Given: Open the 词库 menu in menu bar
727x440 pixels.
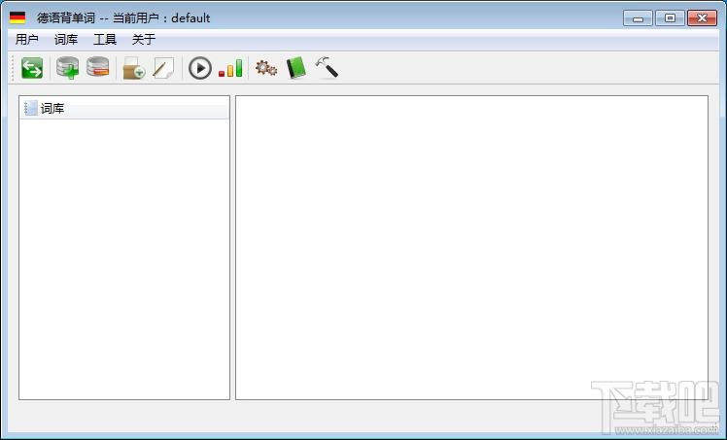Looking at the screenshot, I should click(66, 40).
